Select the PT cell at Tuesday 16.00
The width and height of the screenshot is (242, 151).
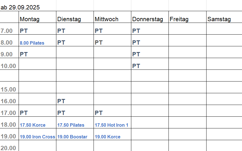(61, 101)
